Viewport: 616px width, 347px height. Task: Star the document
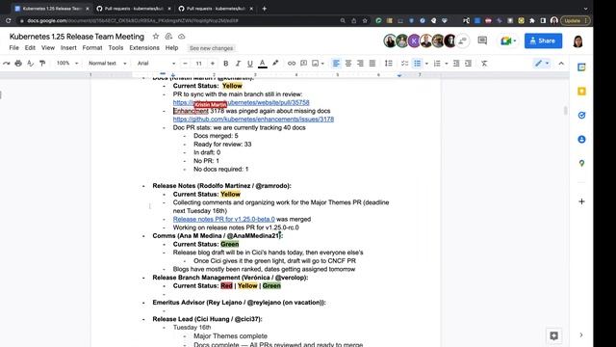click(x=156, y=37)
